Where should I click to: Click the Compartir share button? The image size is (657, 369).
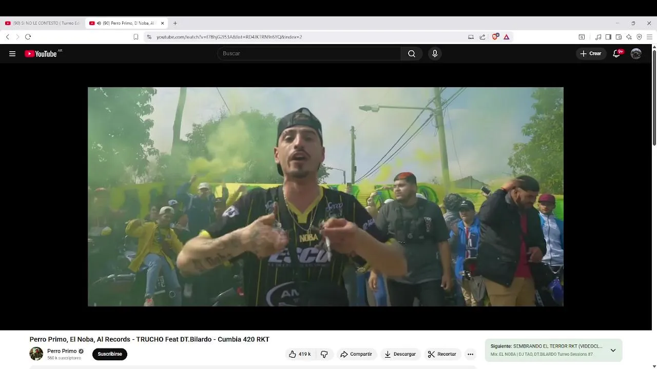[356, 354]
